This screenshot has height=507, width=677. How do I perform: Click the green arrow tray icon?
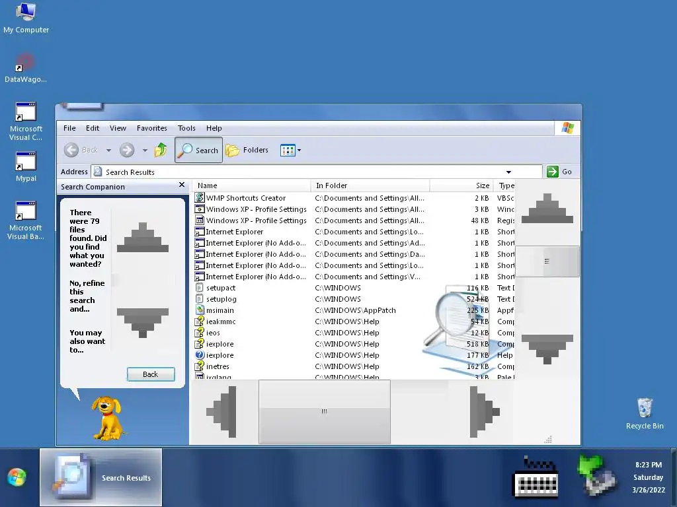point(597,475)
